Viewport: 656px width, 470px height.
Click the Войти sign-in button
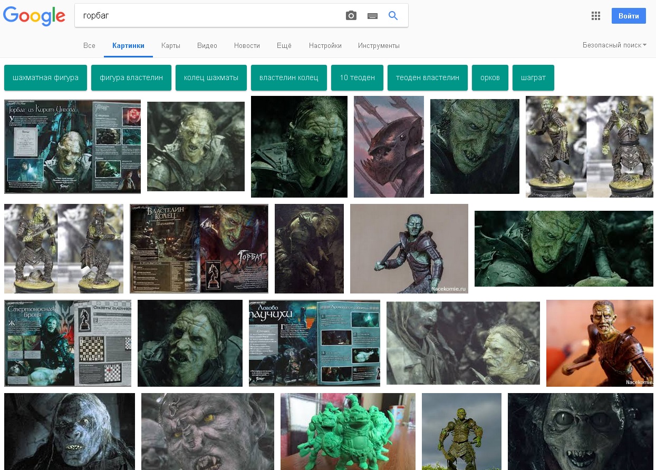tap(629, 16)
